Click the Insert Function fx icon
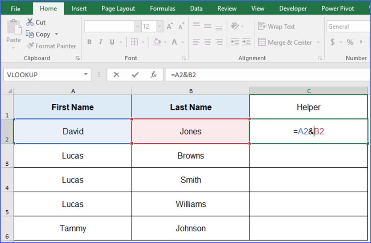 point(153,74)
